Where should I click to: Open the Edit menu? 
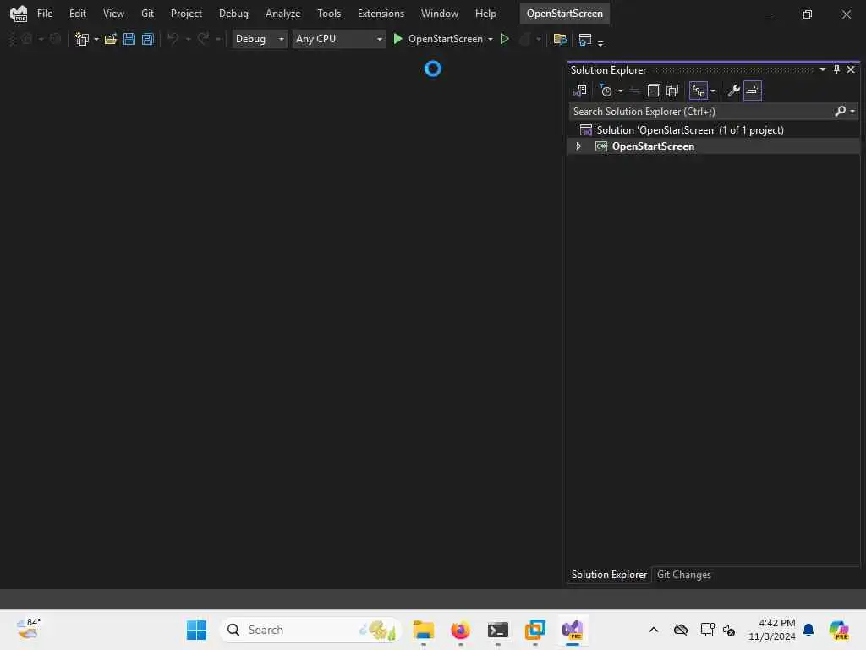[x=77, y=14]
